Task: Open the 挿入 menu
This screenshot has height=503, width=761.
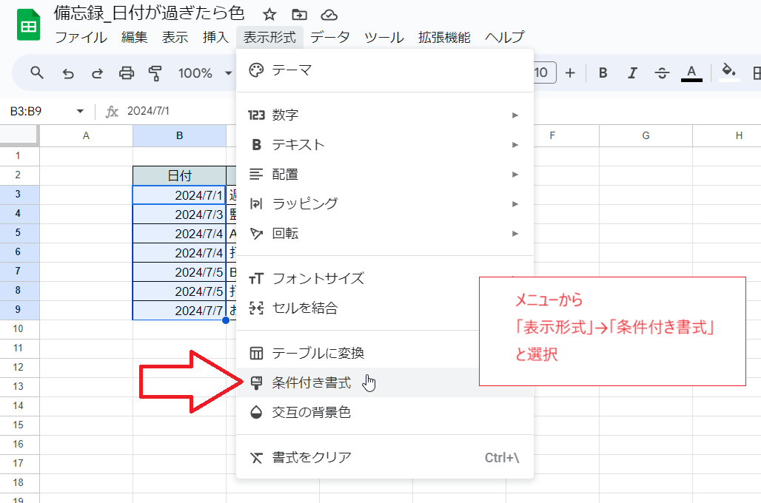Action: point(215,37)
